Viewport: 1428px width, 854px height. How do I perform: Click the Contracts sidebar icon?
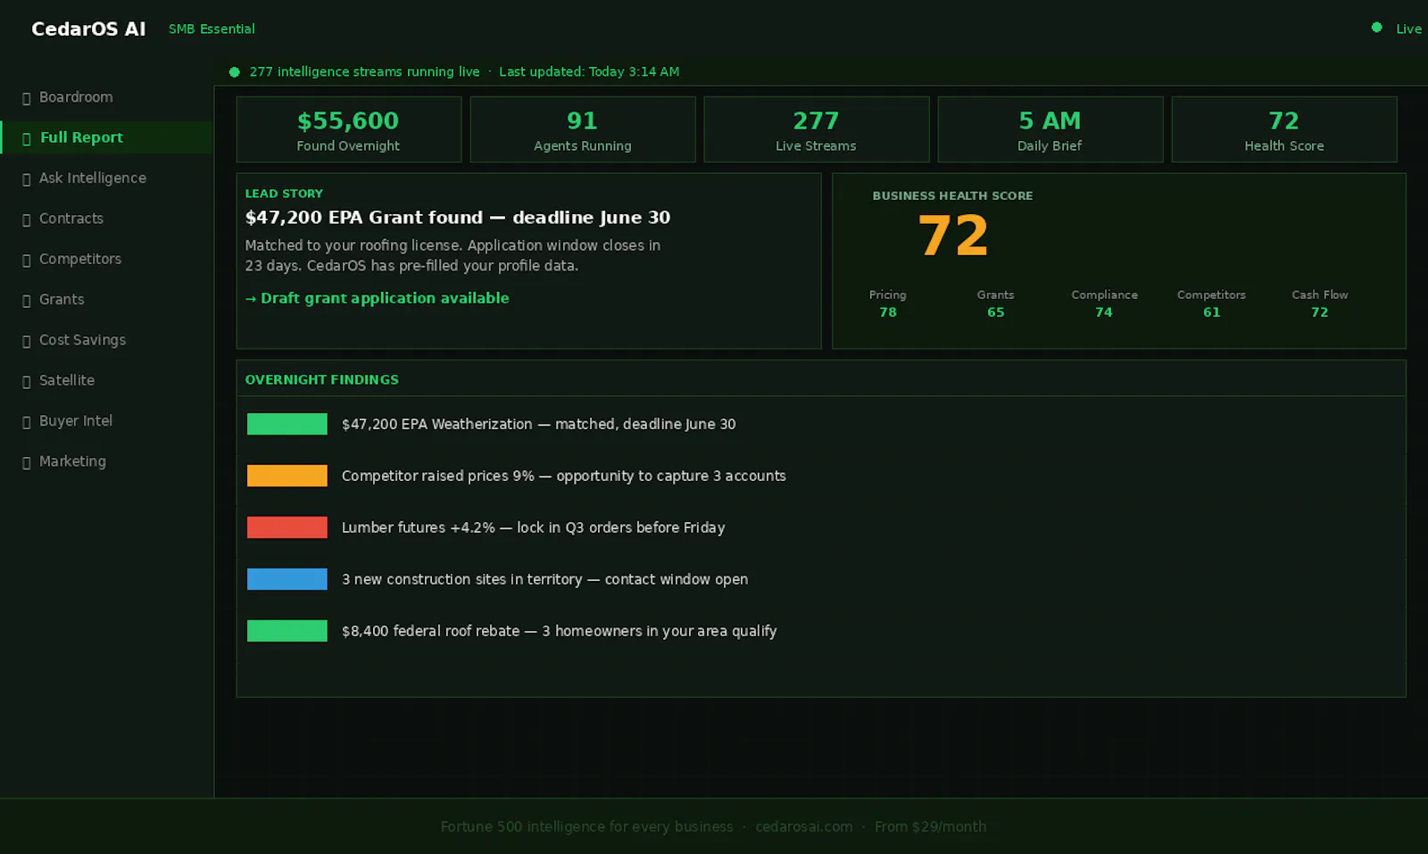point(27,220)
